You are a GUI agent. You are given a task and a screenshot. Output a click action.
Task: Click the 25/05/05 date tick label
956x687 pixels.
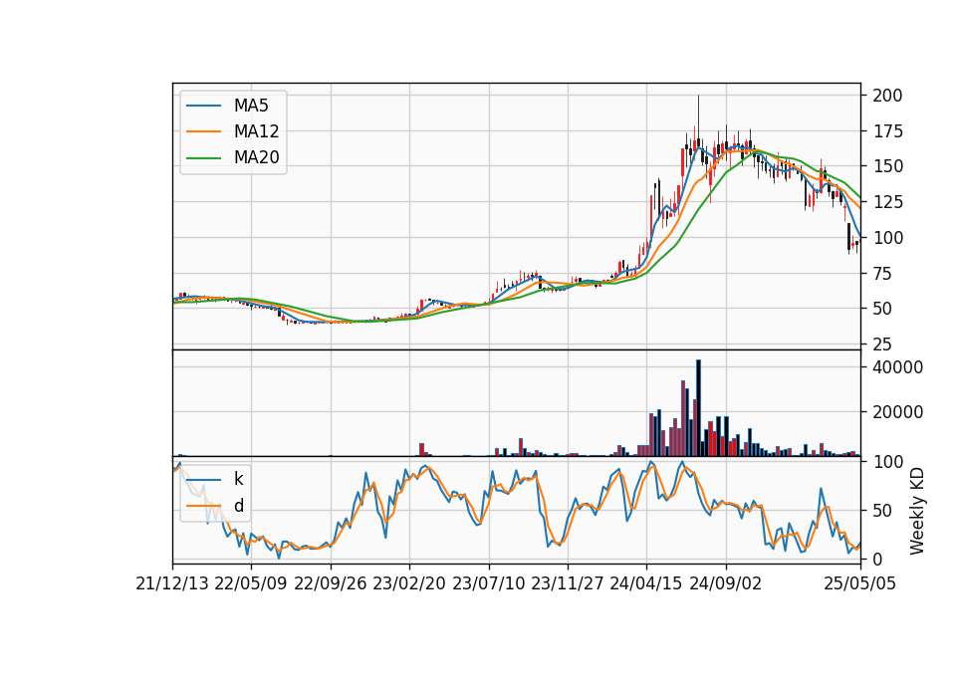pyautogui.click(x=860, y=583)
